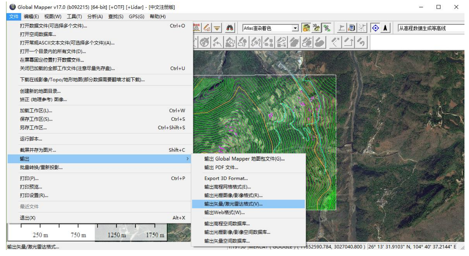Image resolution: width=469 pixels, height=256 pixels.
Task: Choose 另存工作区...
Action: click(100, 128)
